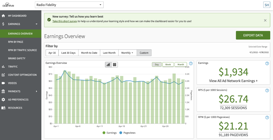This screenshot has height=140, width=273.
Task: Open the Radio Fidelity site dropdown
Action: point(69,5)
